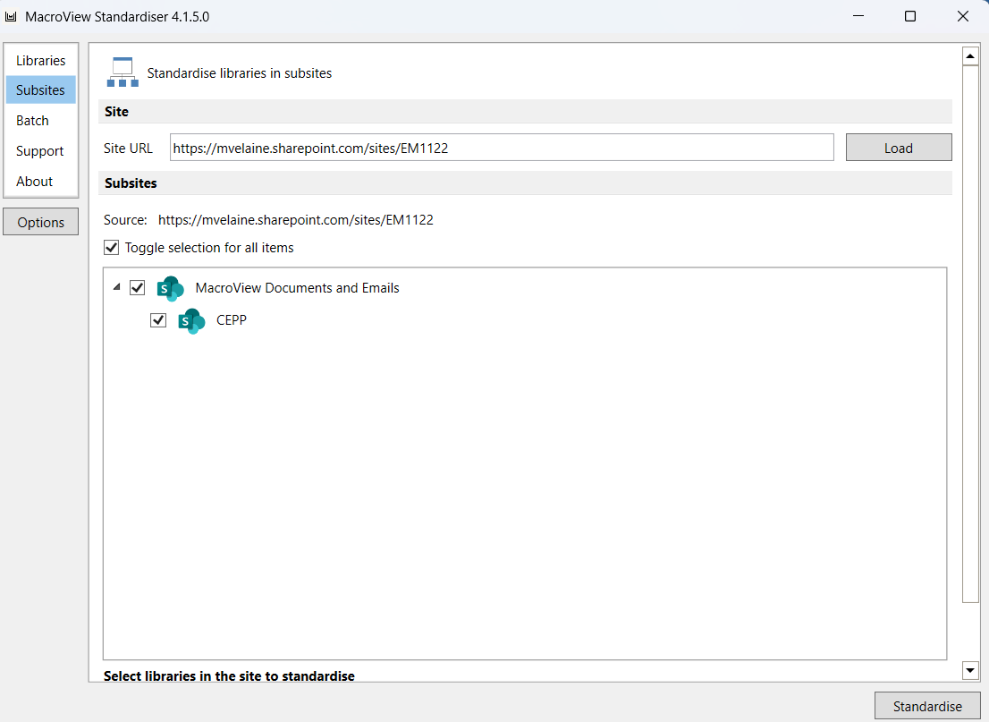Open the Options button
989x722 pixels.
(41, 222)
